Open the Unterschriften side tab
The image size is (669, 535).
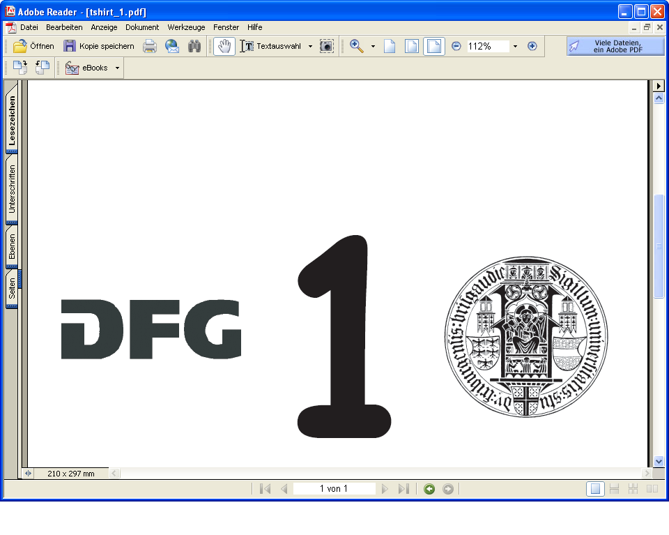pyautogui.click(x=12, y=189)
